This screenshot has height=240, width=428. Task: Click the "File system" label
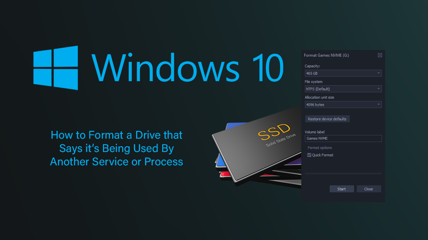(x=314, y=82)
